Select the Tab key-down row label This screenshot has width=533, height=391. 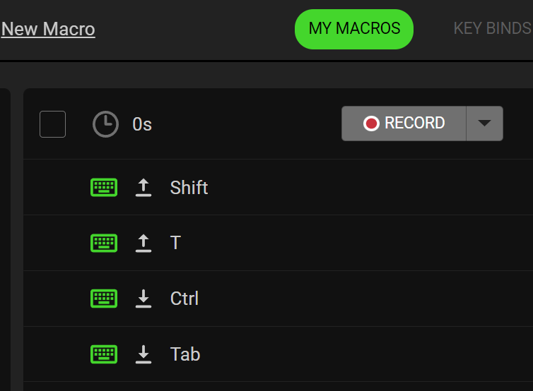pos(185,354)
